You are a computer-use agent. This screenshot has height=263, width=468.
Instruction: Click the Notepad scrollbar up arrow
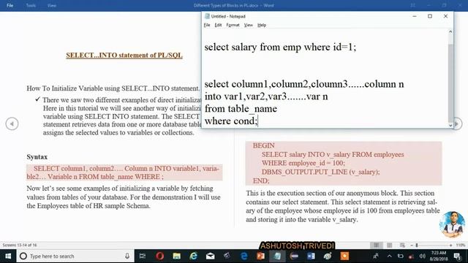tap(450, 31)
